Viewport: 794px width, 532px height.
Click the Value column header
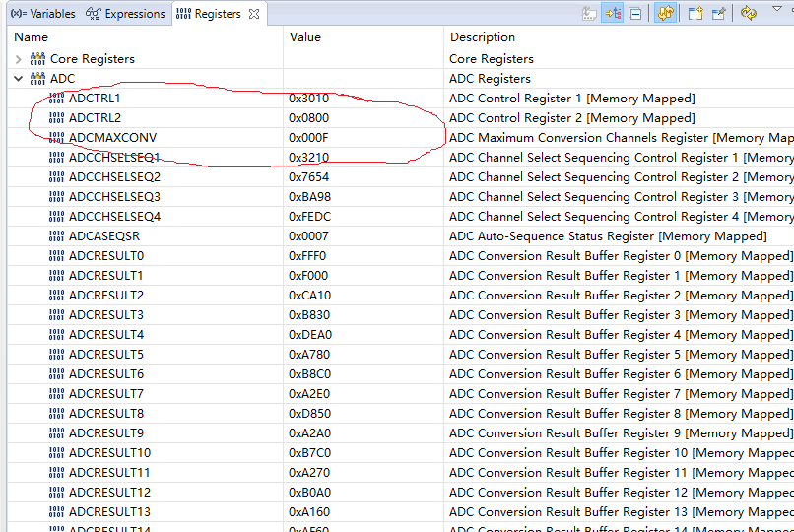(x=304, y=37)
